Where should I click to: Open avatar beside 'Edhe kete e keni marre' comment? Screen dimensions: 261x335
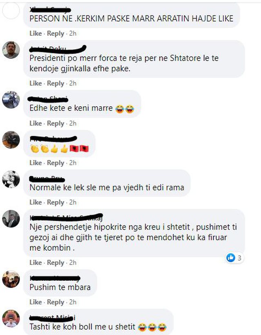click(x=11, y=100)
